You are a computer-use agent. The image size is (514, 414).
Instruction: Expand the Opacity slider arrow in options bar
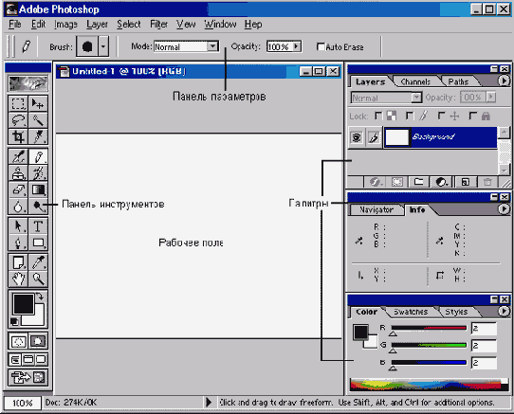point(296,46)
